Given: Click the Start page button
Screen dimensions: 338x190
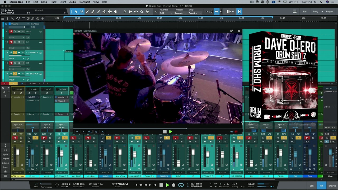Looking at the screenshot, I should 305,12.
